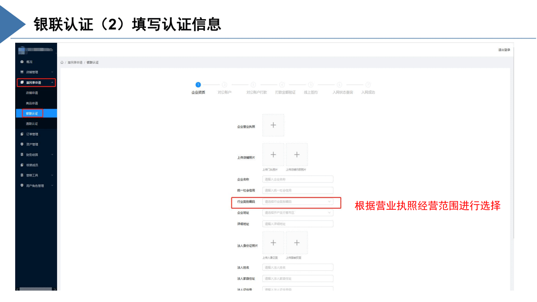
Task: Click the 企业名称 input field
Action: point(298,179)
